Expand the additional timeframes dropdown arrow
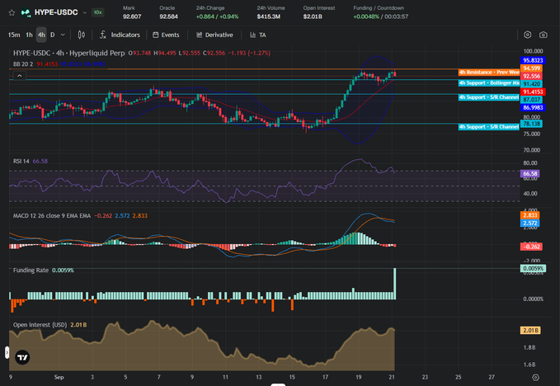Screen dimensions: 560x386 (x=63, y=35)
